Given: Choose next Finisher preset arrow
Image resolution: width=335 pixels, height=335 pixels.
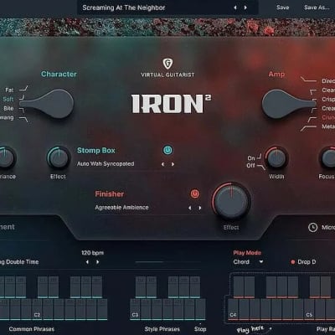Looking at the screenshot, I should pos(200,208).
